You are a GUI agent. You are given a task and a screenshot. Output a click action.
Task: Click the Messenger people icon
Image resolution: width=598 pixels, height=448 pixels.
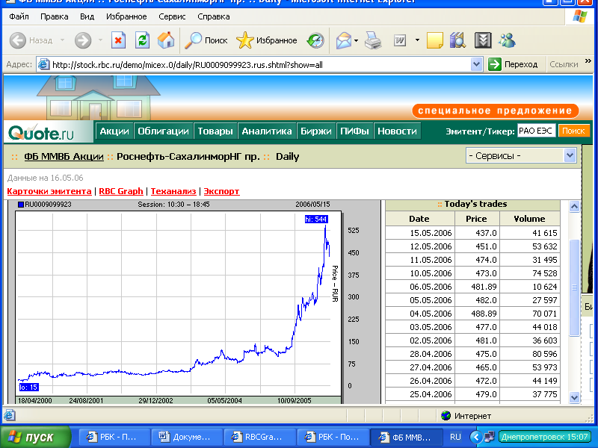point(508,40)
